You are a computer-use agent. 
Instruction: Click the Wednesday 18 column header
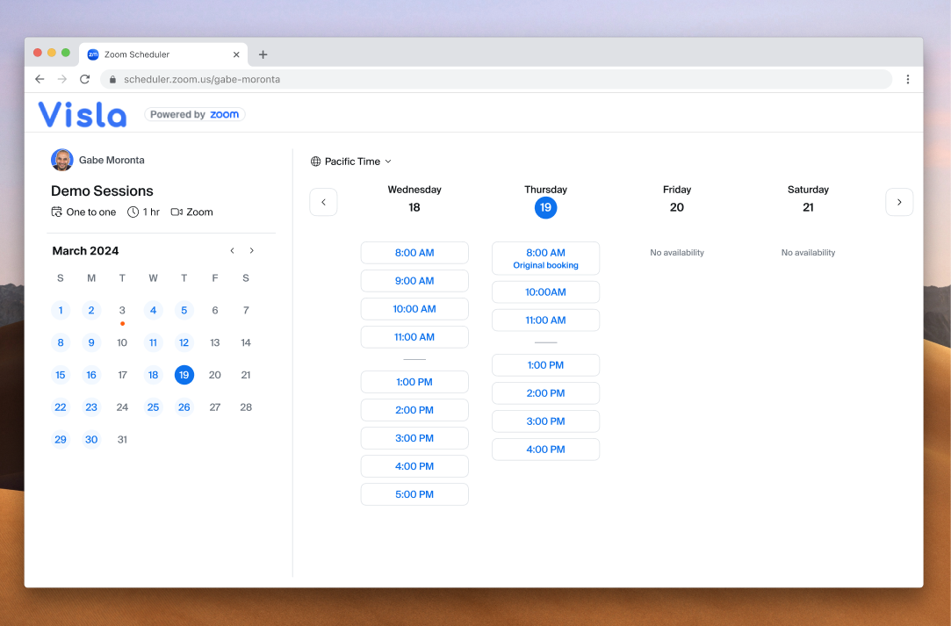(414, 198)
